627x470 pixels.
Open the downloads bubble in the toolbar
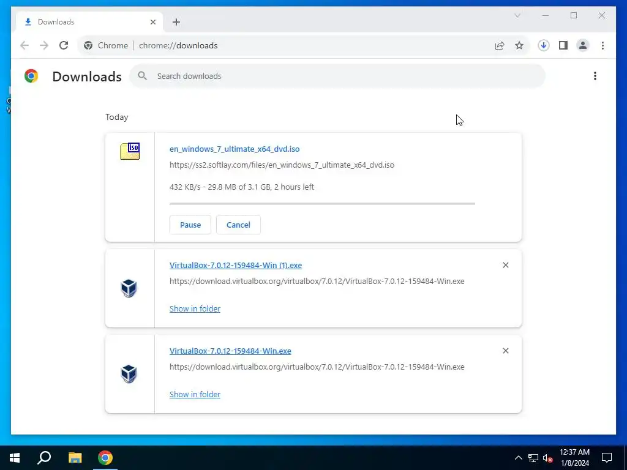coord(544,45)
